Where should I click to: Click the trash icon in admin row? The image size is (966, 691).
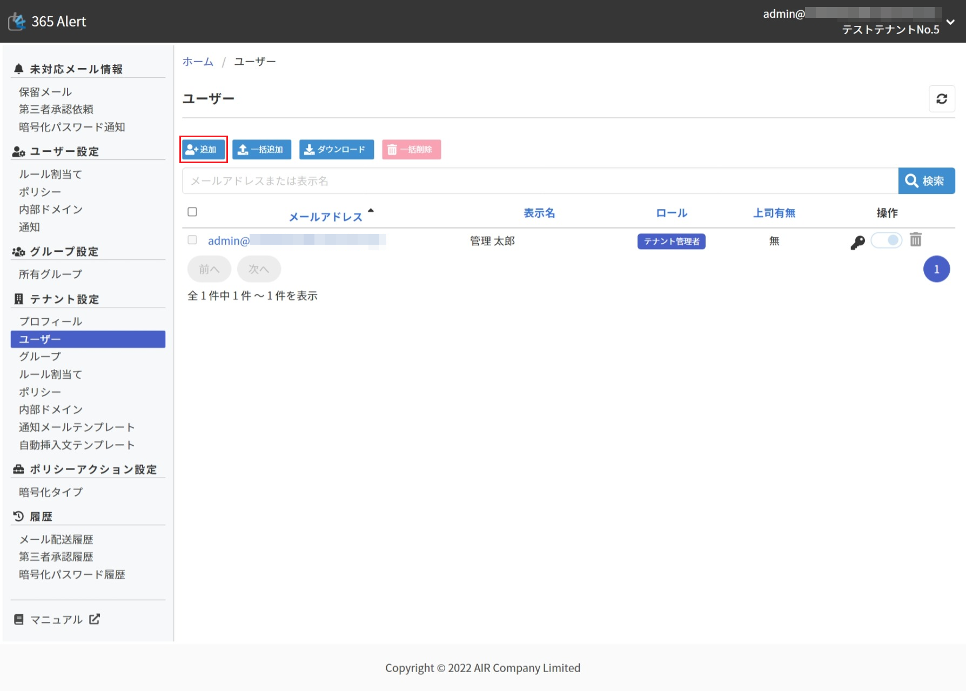(x=915, y=240)
